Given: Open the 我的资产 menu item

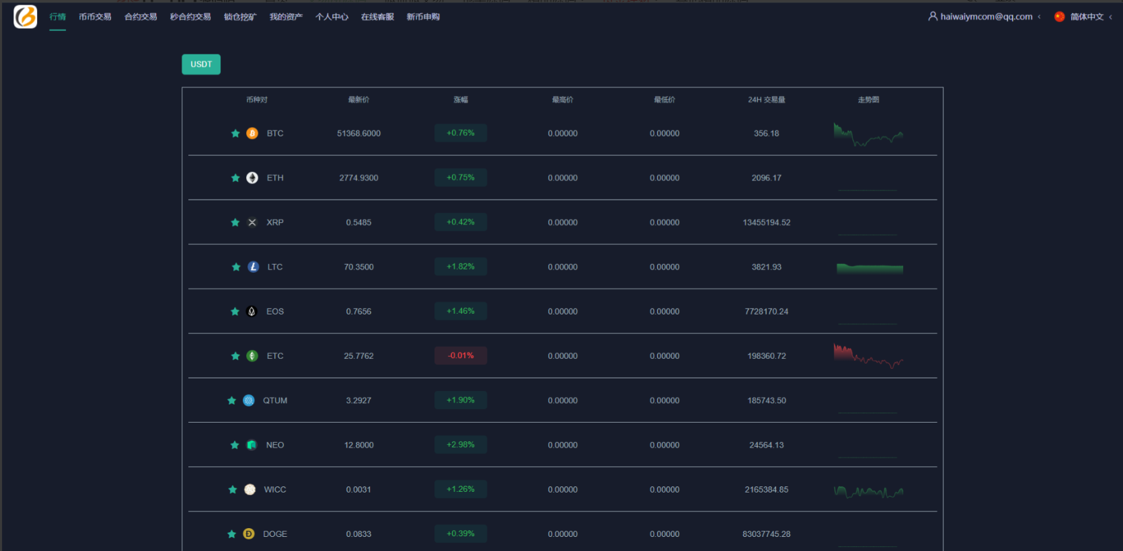Looking at the screenshot, I should tap(286, 17).
